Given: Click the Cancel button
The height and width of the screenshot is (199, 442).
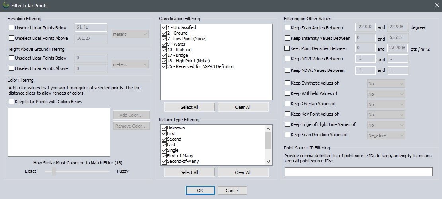Looking at the screenshot, I should coord(232,191).
